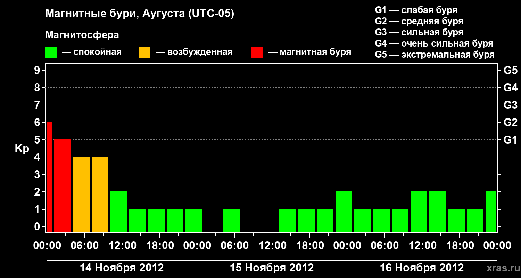Screen dimensions: 521x278
Task: Select the chart title 'Магнитные бури, Аугуста (UTC-05)'
Action: point(140,14)
